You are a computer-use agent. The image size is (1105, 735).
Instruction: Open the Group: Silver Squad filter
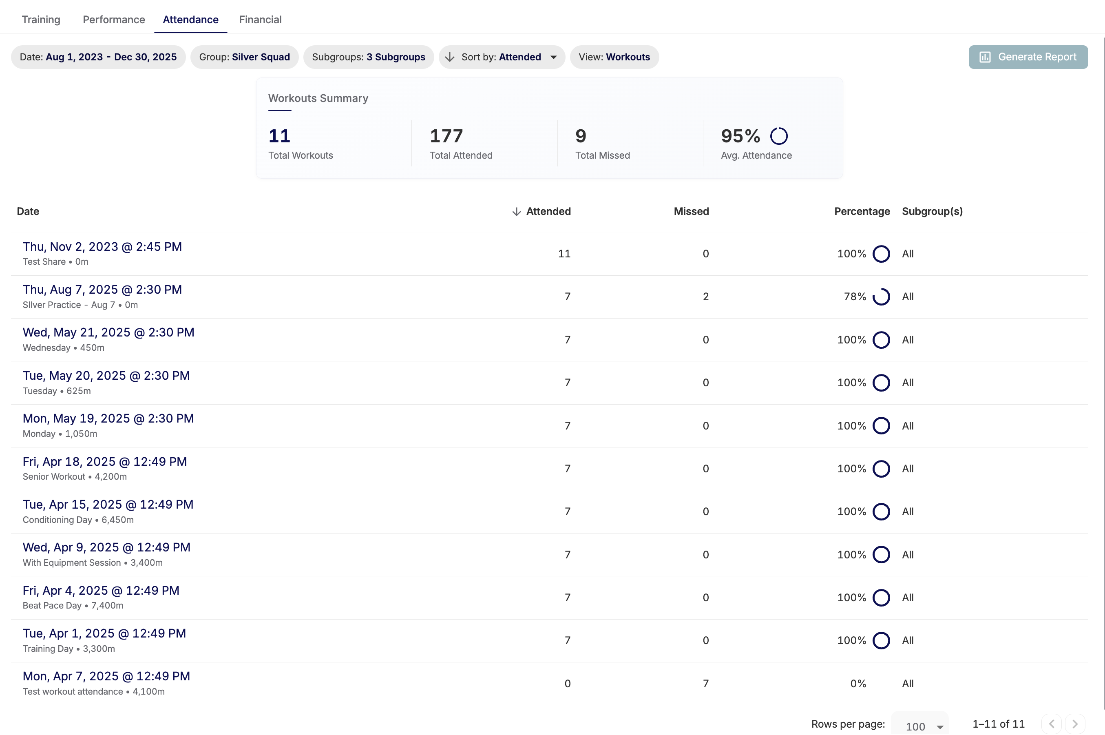(244, 57)
